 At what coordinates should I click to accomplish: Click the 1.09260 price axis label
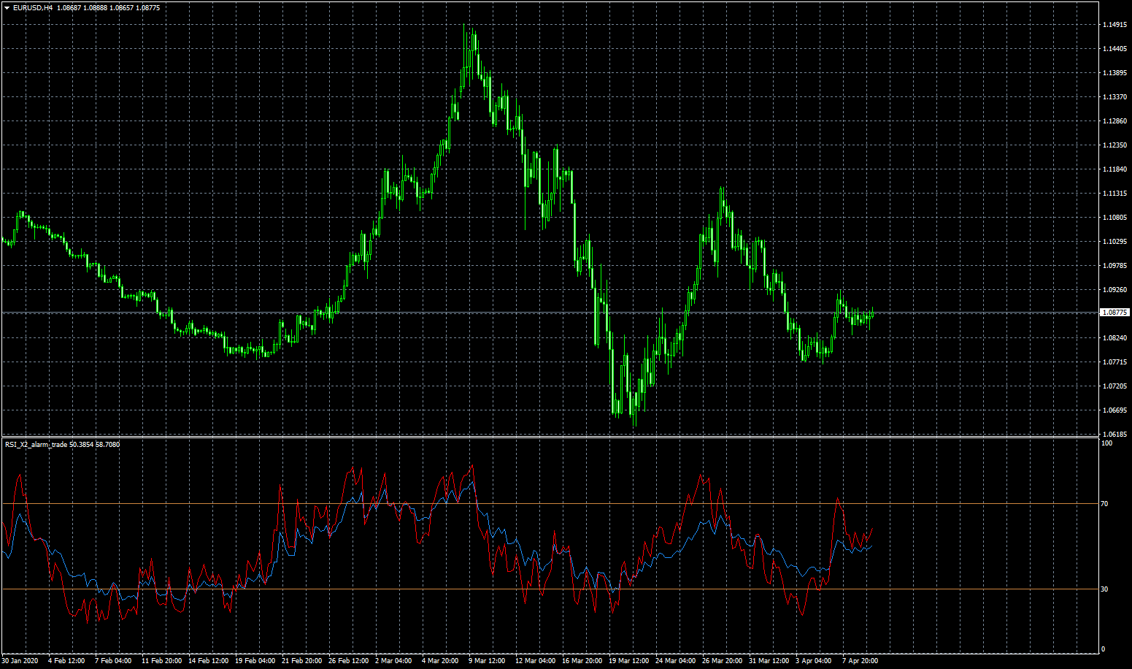(x=1115, y=290)
